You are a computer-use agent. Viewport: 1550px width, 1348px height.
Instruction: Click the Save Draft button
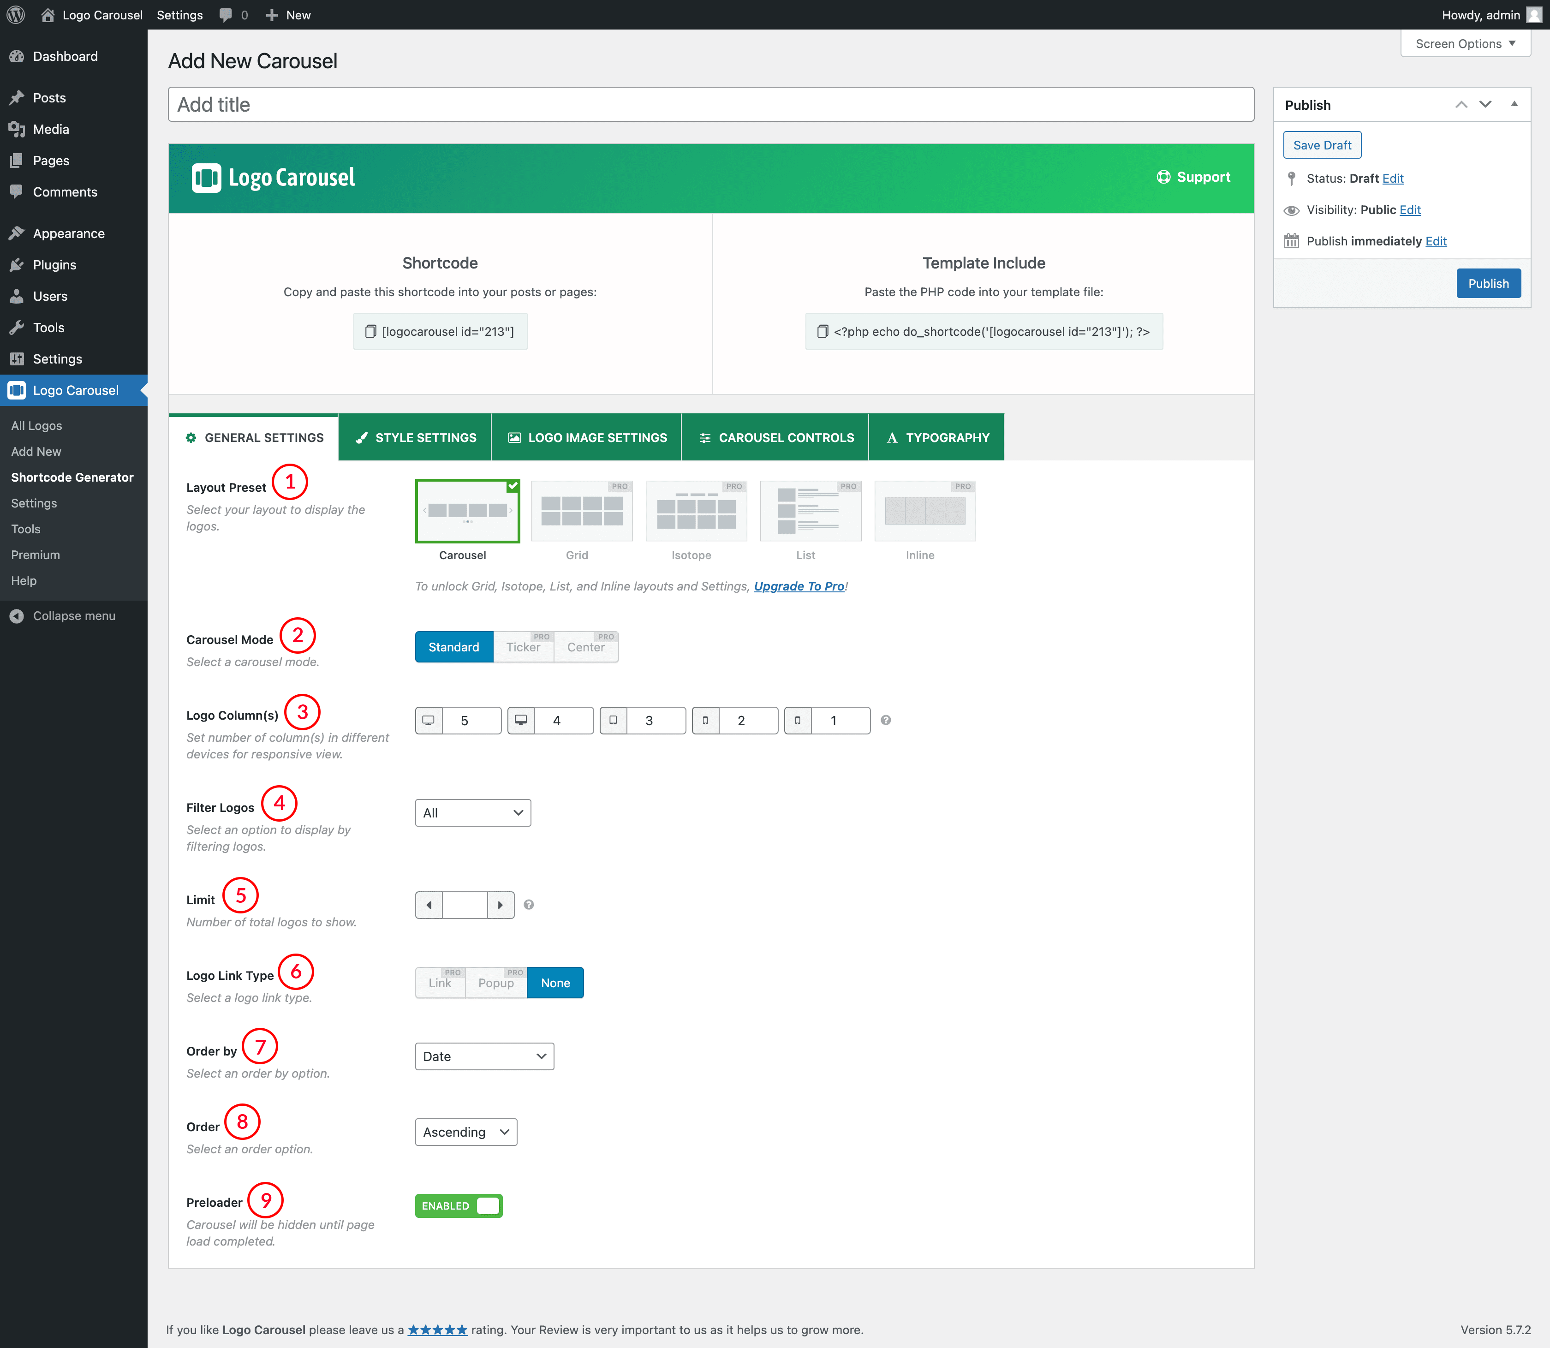coord(1321,145)
